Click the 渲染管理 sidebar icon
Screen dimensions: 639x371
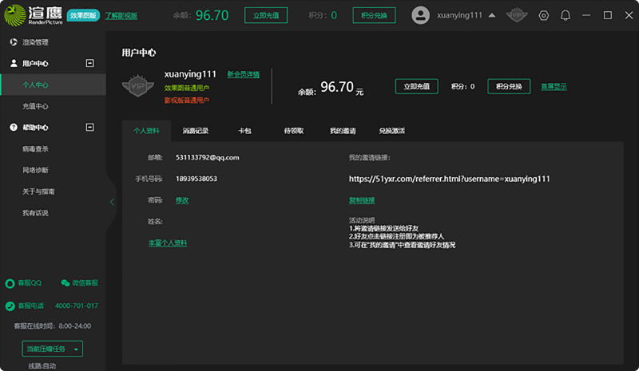[x=14, y=42]
